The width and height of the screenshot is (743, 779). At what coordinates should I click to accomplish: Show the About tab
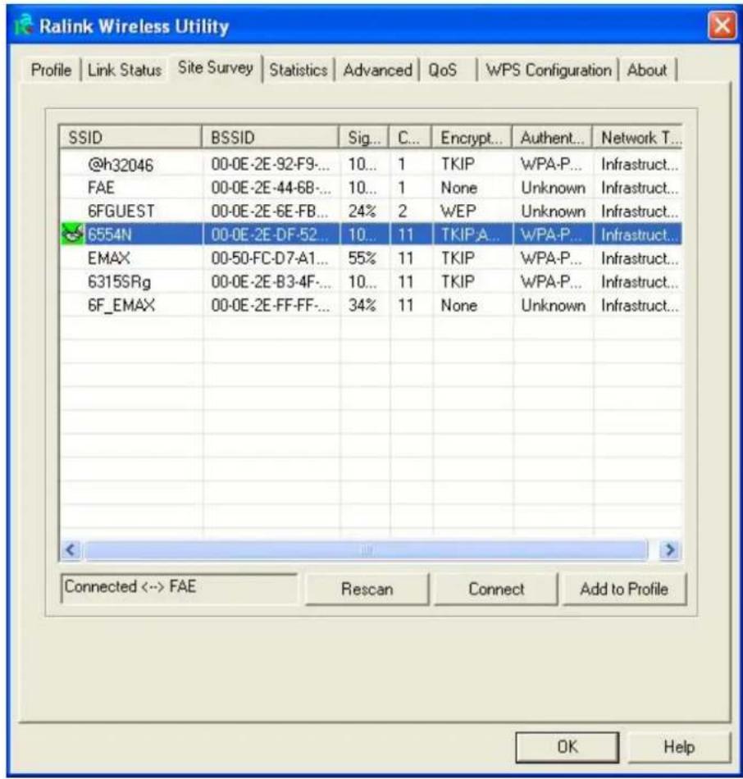tap(646, 70)
